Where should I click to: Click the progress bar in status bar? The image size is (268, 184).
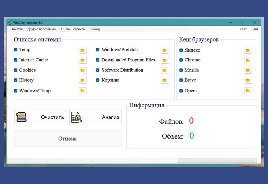(x=217, y=161)
